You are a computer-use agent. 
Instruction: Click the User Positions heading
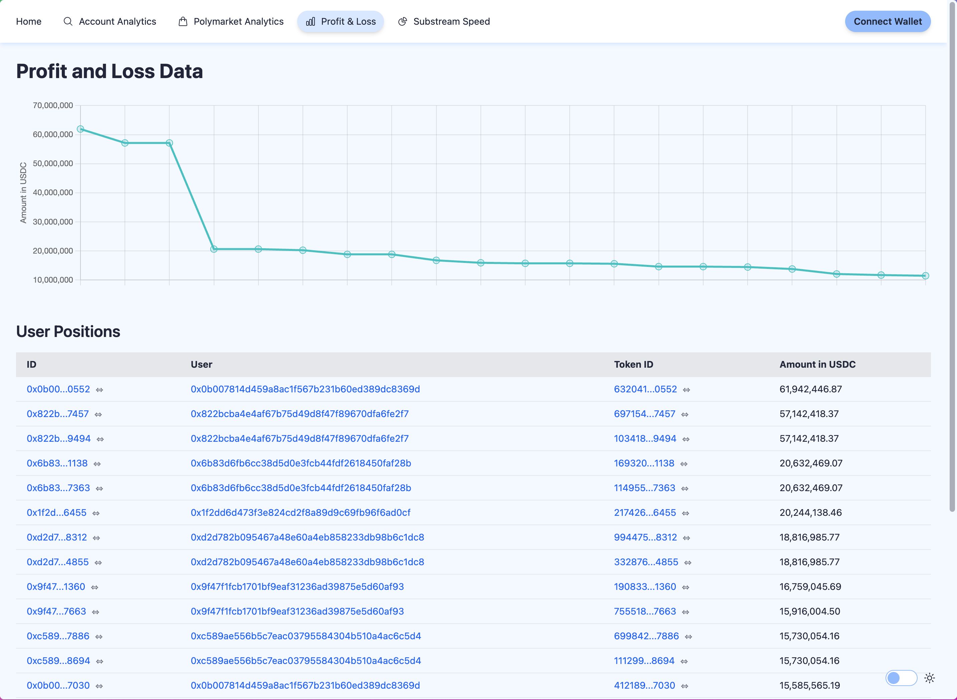coord(68,331)
